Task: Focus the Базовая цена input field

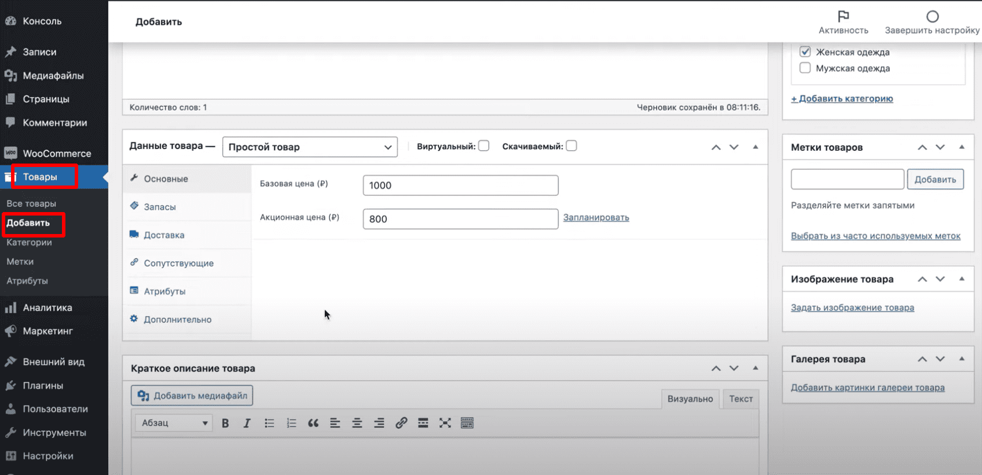Action: pyautogui.click(x=460, y=185)
